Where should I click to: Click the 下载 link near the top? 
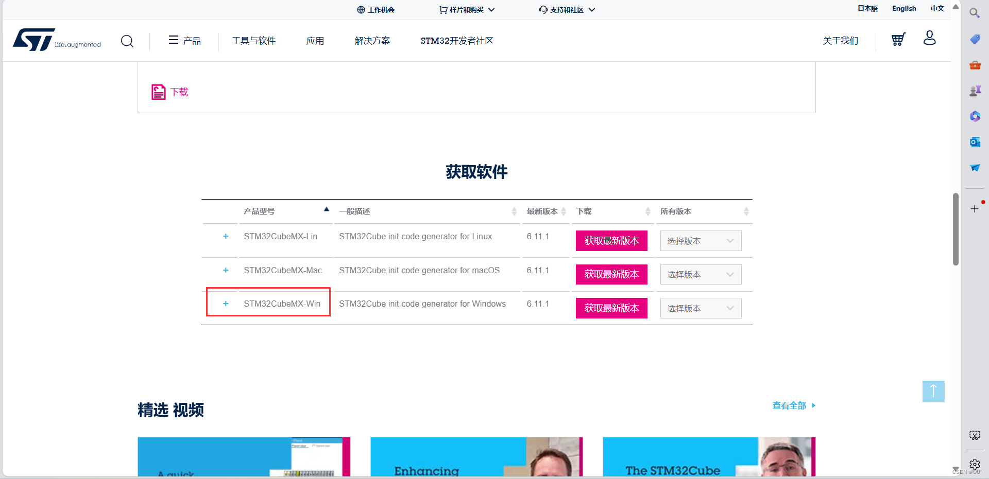tap(179, 92)
